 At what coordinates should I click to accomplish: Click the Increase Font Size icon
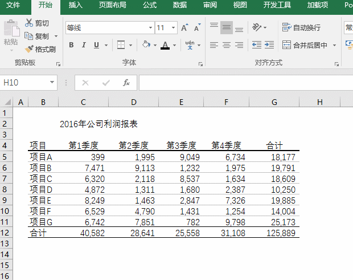click(x=184, y=27)
